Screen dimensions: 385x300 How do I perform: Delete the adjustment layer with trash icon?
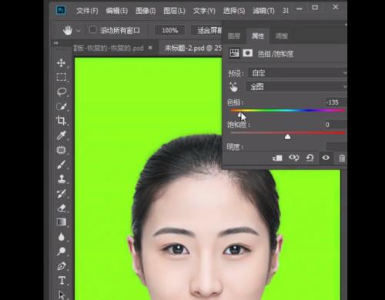click(342, 158)
